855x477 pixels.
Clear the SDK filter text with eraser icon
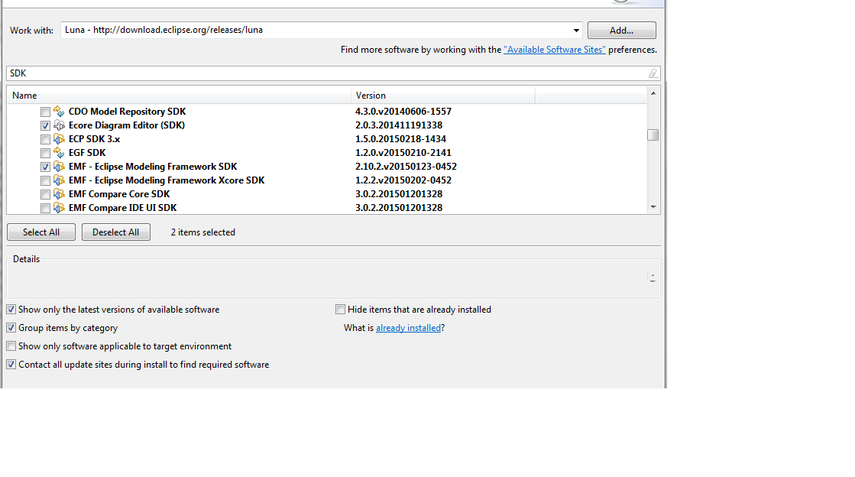click(x=653, y=73)
